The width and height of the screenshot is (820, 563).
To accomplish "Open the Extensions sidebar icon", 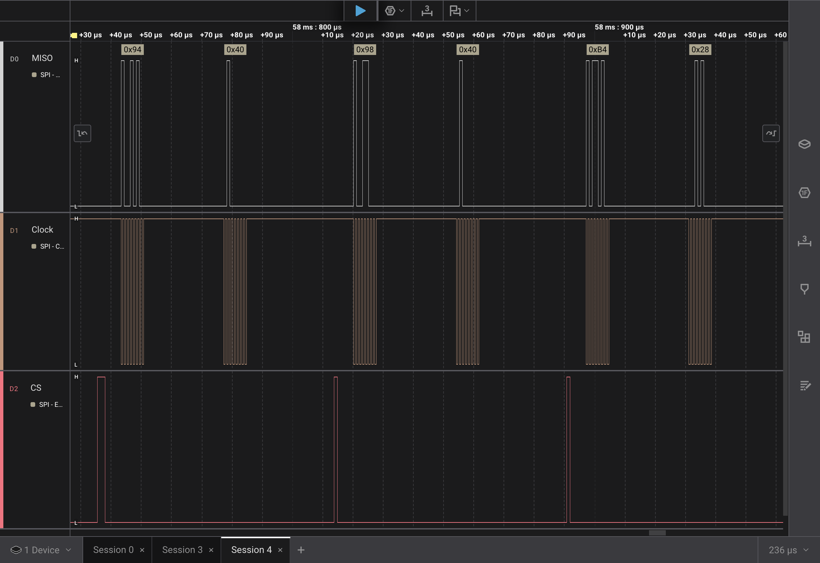I will click(804, 337).
